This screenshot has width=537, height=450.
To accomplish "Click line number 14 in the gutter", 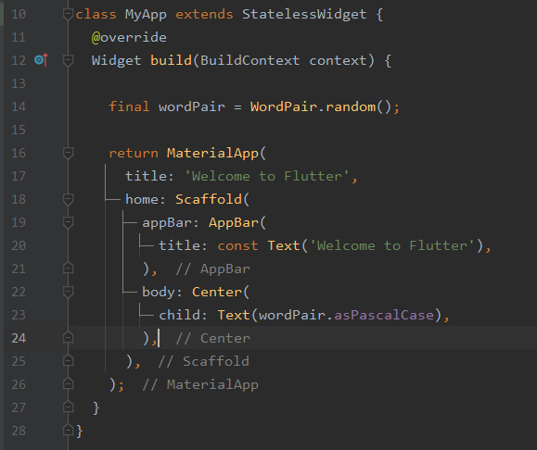I will point(19,106).
